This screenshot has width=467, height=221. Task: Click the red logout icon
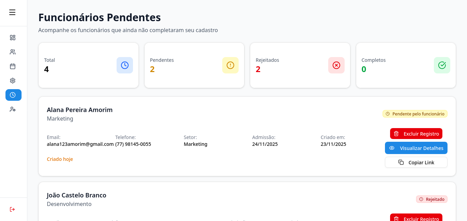pyautogui.click(x=12, y=209)
